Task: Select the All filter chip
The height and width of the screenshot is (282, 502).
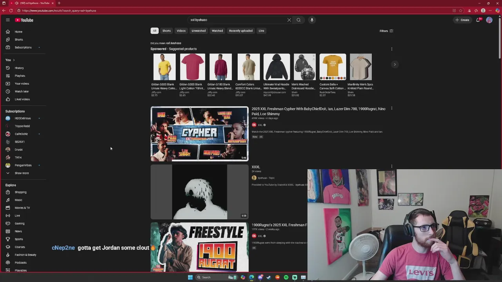Action: click(155, 31)
